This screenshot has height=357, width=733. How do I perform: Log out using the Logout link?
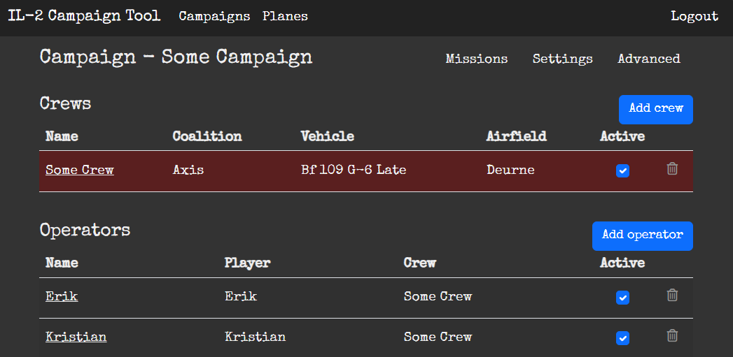694,16
